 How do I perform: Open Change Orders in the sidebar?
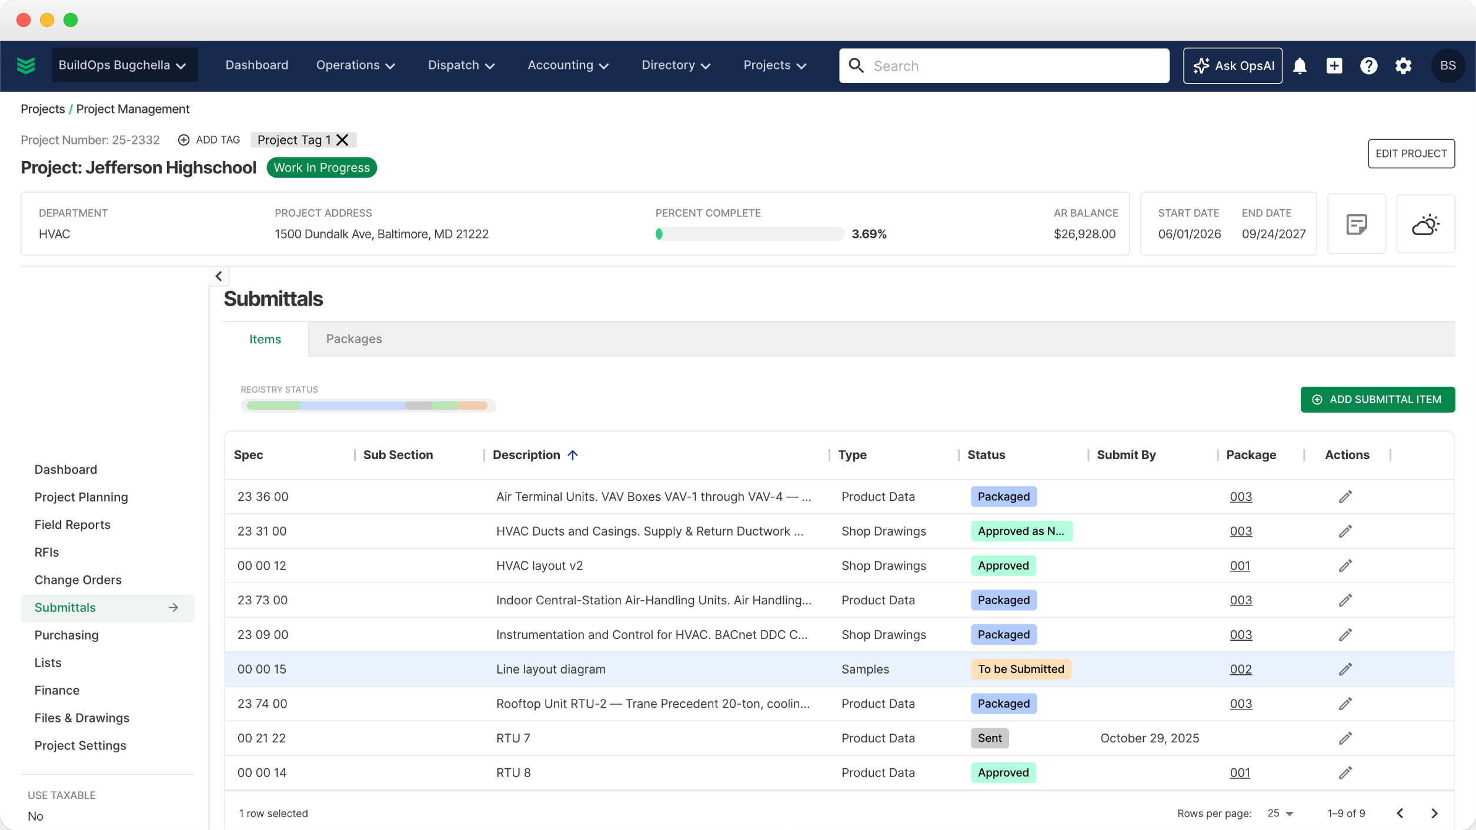pos(78,580)
